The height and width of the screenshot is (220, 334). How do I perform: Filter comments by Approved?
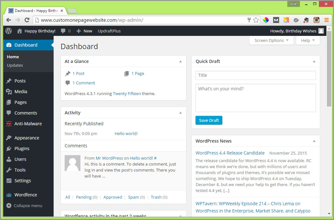113,197
